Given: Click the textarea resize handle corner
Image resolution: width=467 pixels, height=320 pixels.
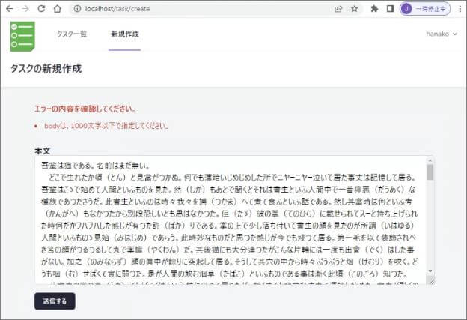Looking at the screenshot, I should point(430,280).
